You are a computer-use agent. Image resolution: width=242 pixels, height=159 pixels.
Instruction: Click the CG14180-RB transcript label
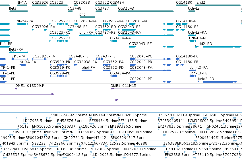[x=187, y=27]
